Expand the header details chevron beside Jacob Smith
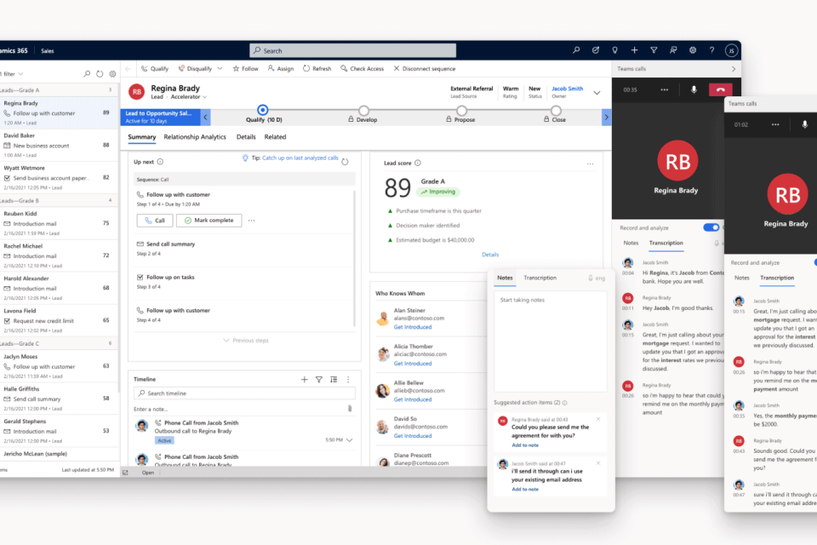Image resolution: width=817 pixels, height=545 pixels. [x=597, y=92]
